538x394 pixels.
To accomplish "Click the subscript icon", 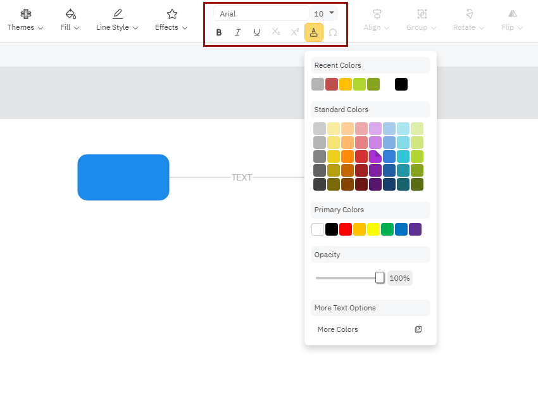I will click(x=276, y=32).
